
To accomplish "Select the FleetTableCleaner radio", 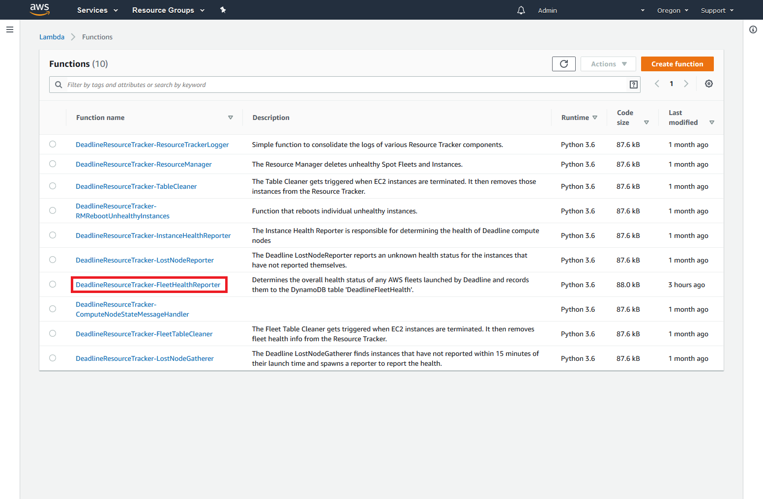I will 53,333.
